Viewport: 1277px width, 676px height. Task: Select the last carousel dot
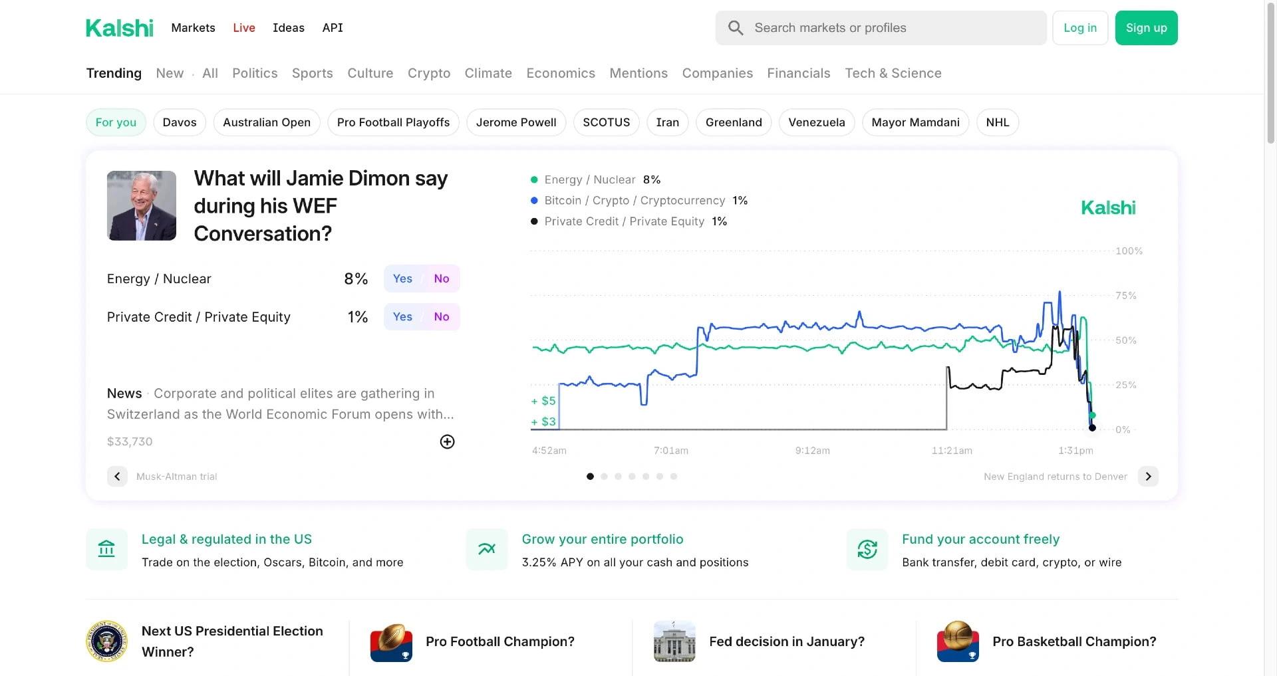[674, 477]
